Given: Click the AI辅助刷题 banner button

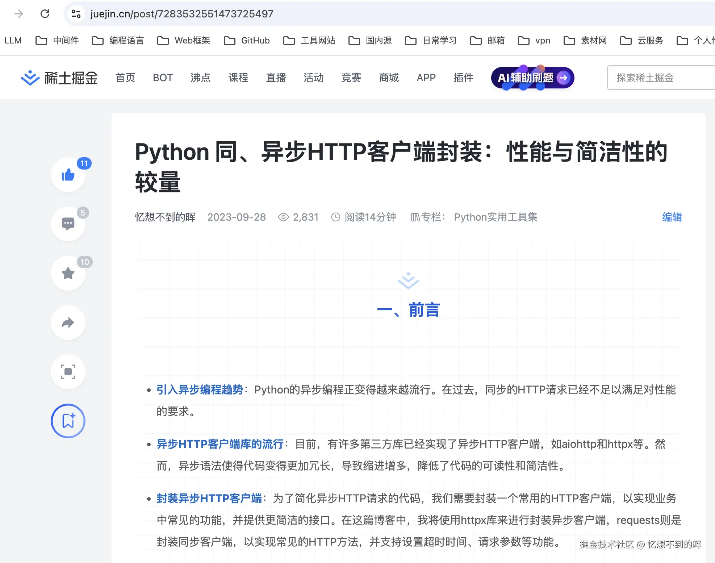Looking at the screenshot, I should [x=532, y=78].
